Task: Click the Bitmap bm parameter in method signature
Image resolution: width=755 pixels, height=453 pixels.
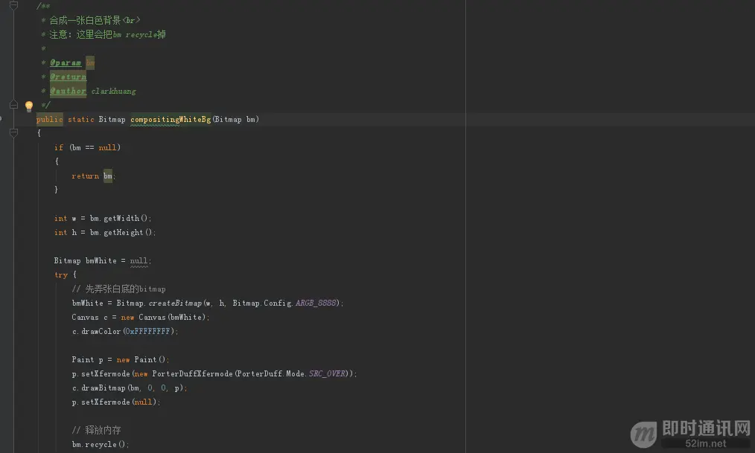Action: click(235, 119)
